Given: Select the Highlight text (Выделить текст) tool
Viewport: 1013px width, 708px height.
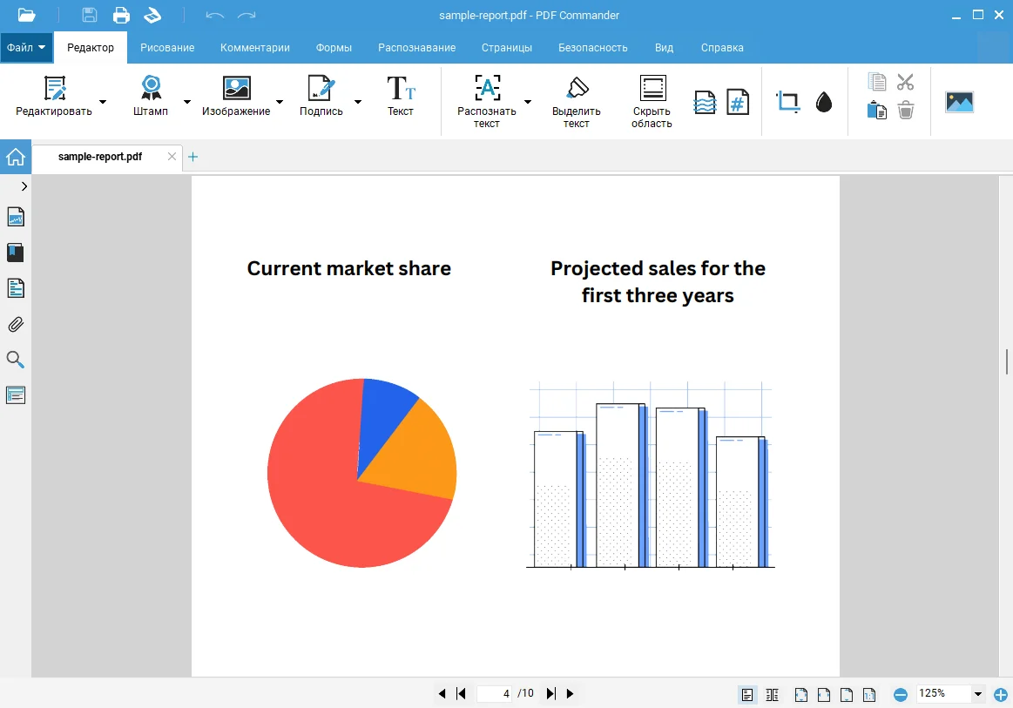Looking at the screenshot, I should 576,101.
